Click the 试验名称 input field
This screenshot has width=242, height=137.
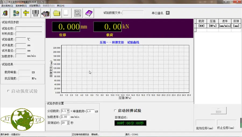[x=29, y=29]
